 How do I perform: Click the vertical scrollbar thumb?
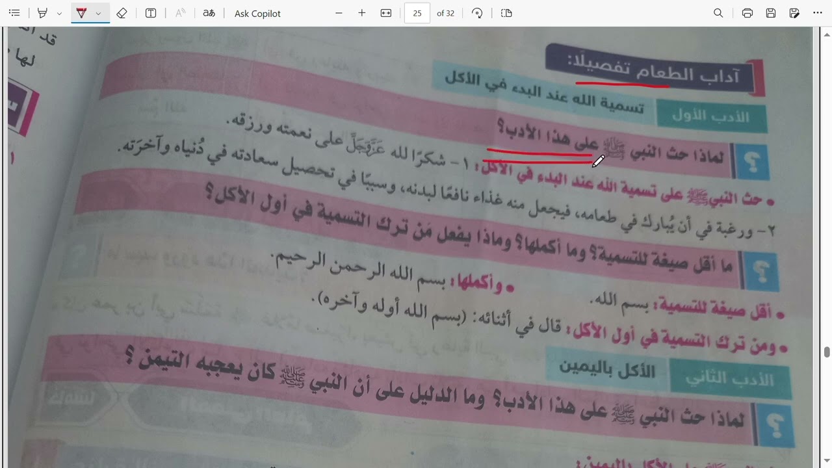point(827,352)
